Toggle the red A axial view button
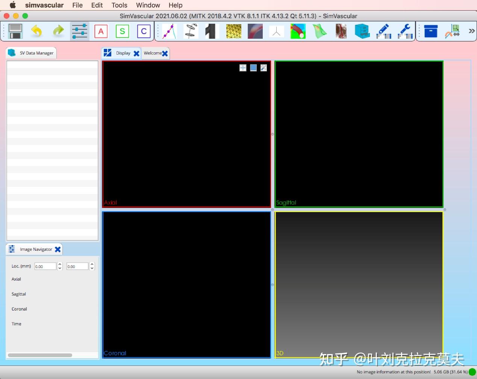 coord(101,31)
